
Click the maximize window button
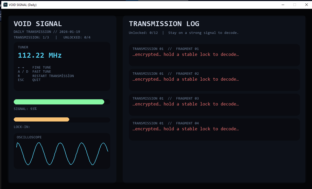[x=295, y=5]
